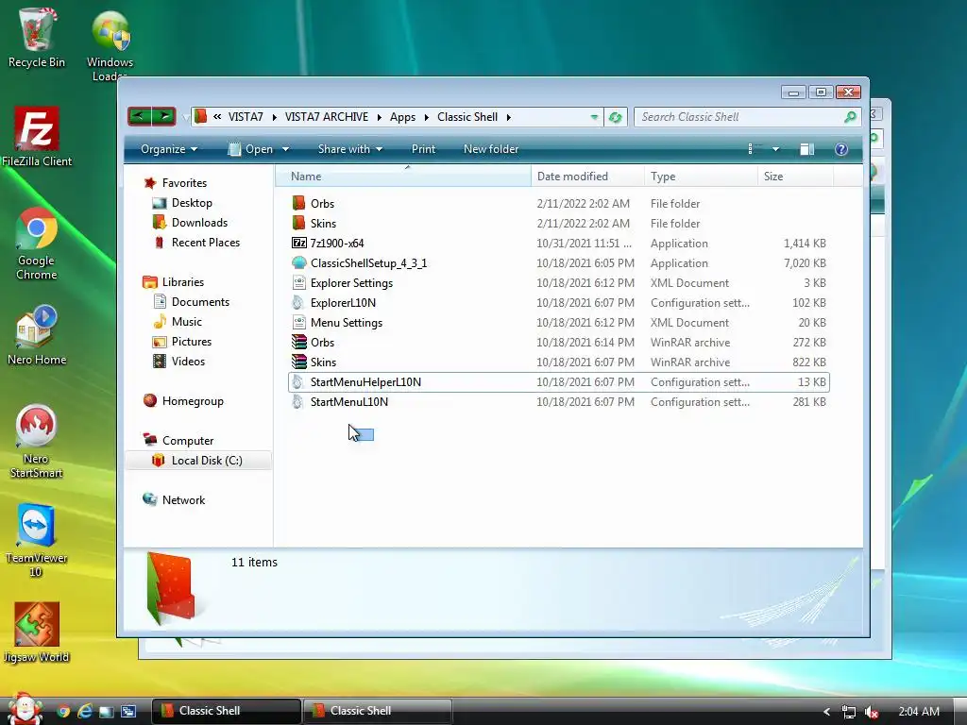Click Print in the toolbar

[423, 149]
